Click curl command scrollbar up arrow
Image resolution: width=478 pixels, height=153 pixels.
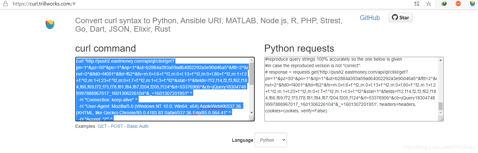coord(252,60)
